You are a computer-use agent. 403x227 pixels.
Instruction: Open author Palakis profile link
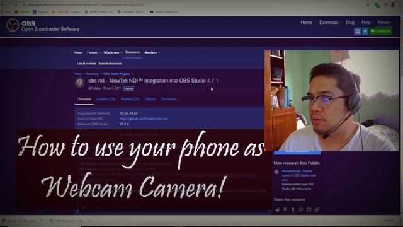point(96,88)
